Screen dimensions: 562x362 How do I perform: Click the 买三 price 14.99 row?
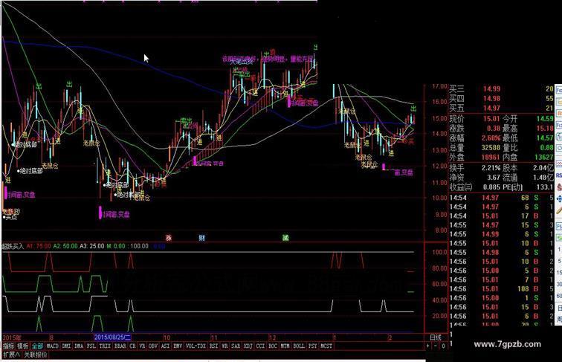(502, 89)
